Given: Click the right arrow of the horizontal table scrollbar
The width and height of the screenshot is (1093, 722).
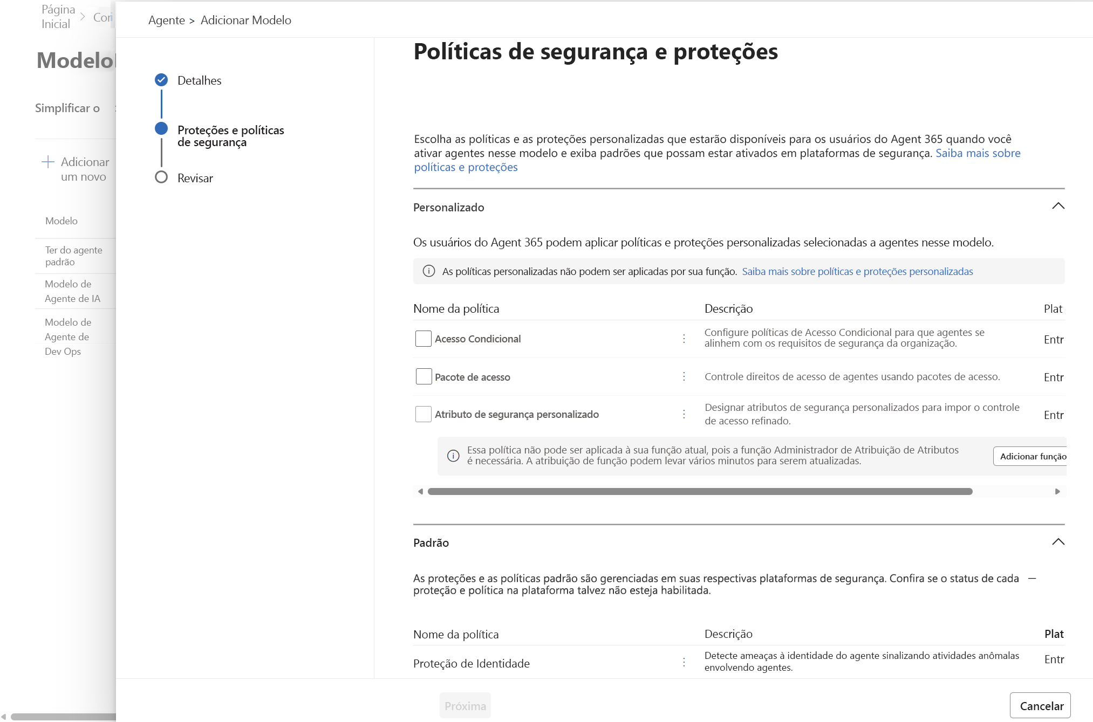Looking at the screenshot, I should (x=1057, y=491).
